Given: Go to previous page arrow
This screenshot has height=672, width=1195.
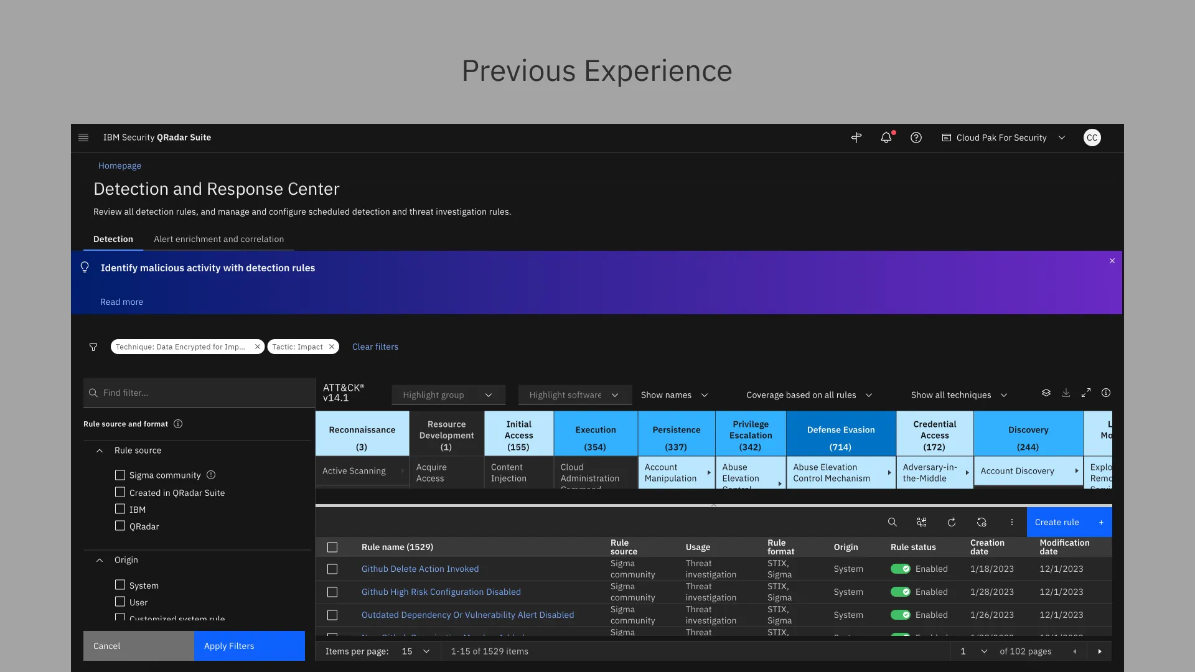Looking at the screenshot, I should [x=1075, y=651].
